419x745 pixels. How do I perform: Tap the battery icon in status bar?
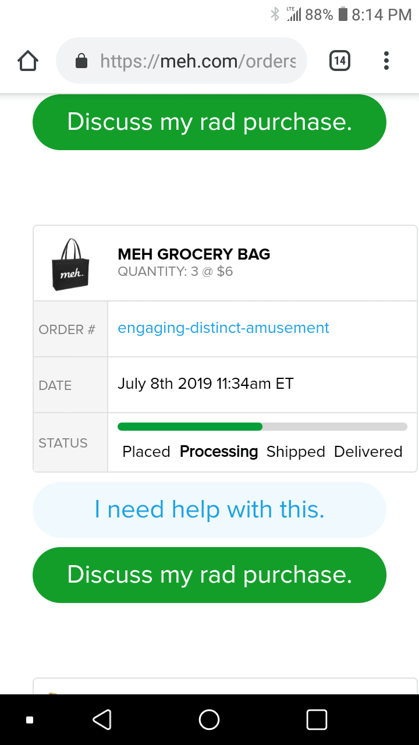click(343, 15)
